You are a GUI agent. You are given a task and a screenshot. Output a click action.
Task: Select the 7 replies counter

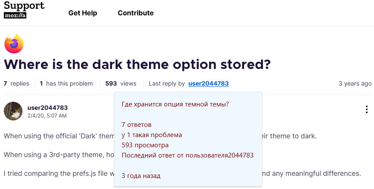pyautogui.click(x=17, y=83)
